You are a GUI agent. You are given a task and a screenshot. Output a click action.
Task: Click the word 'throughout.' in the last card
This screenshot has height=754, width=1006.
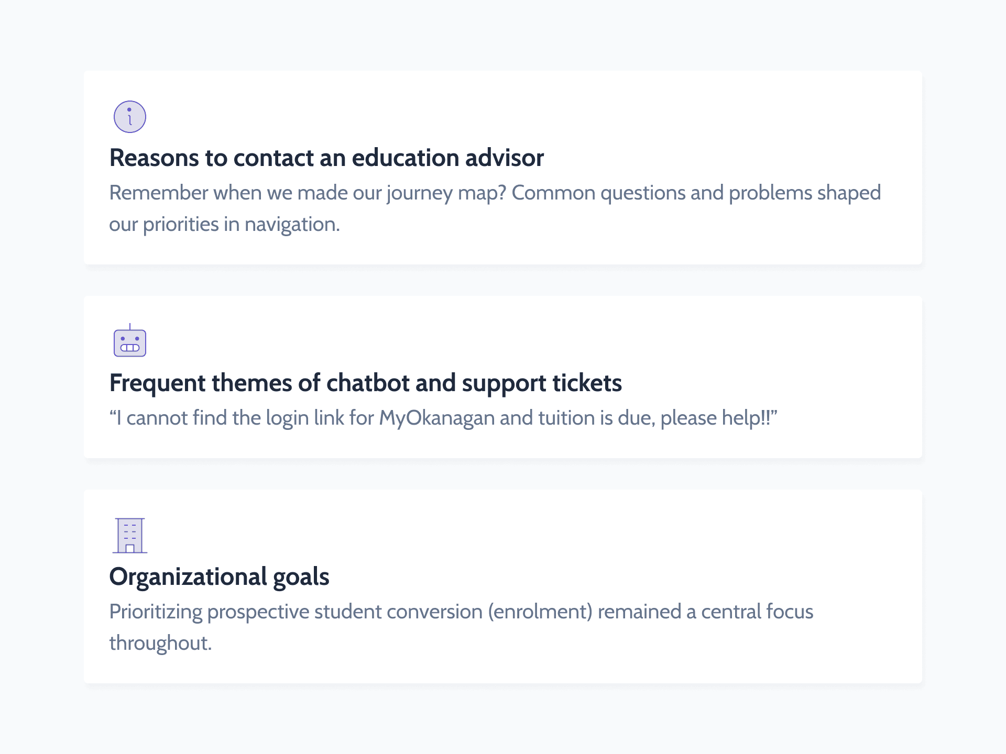160,643
